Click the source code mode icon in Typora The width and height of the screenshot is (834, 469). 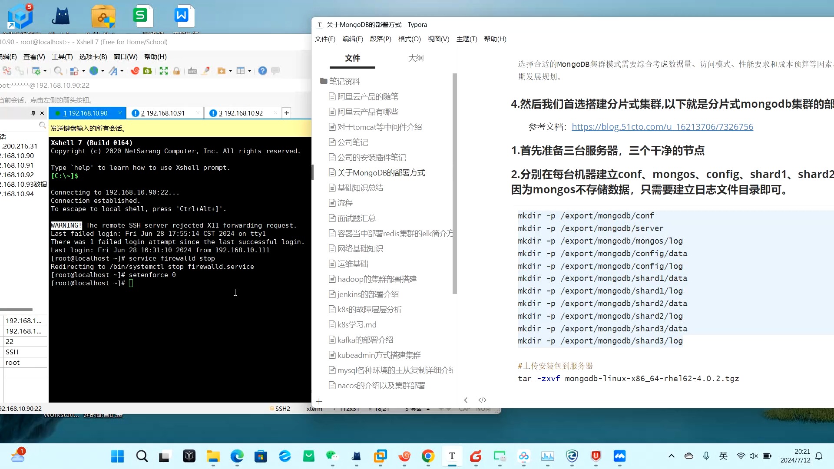483,400
